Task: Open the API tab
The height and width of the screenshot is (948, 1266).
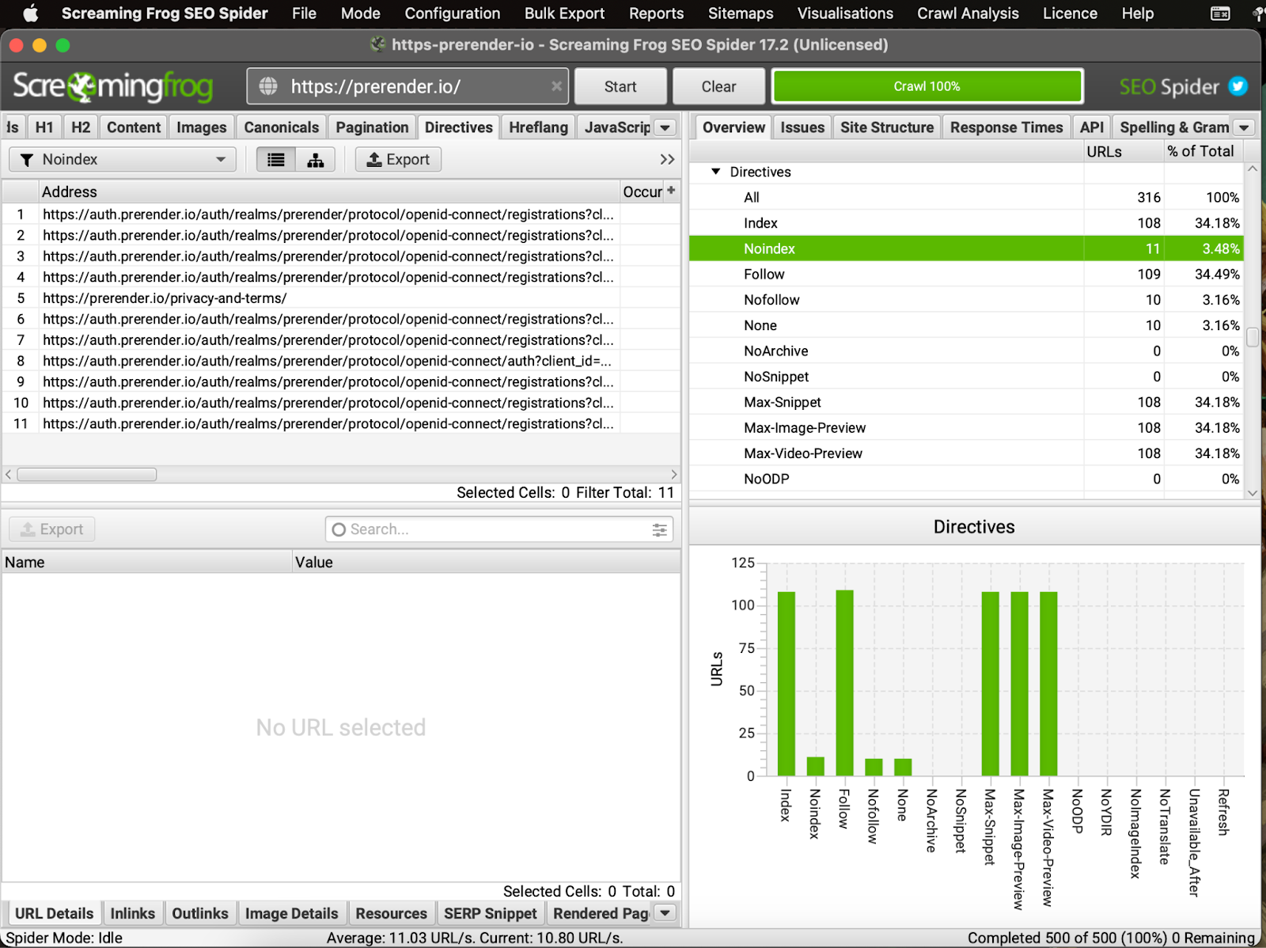Action: 1092,127
